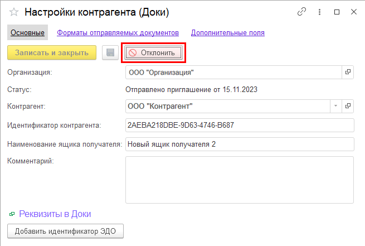Click Добавить идентификатор ЭДО button
The image size is (365, 246).
tap(65, 231)
